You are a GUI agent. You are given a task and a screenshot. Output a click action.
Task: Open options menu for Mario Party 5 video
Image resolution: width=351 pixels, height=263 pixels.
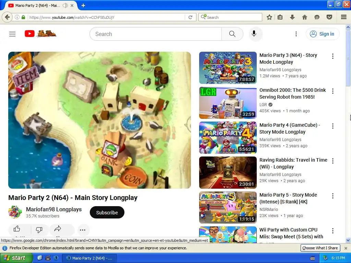coord(333,196)
